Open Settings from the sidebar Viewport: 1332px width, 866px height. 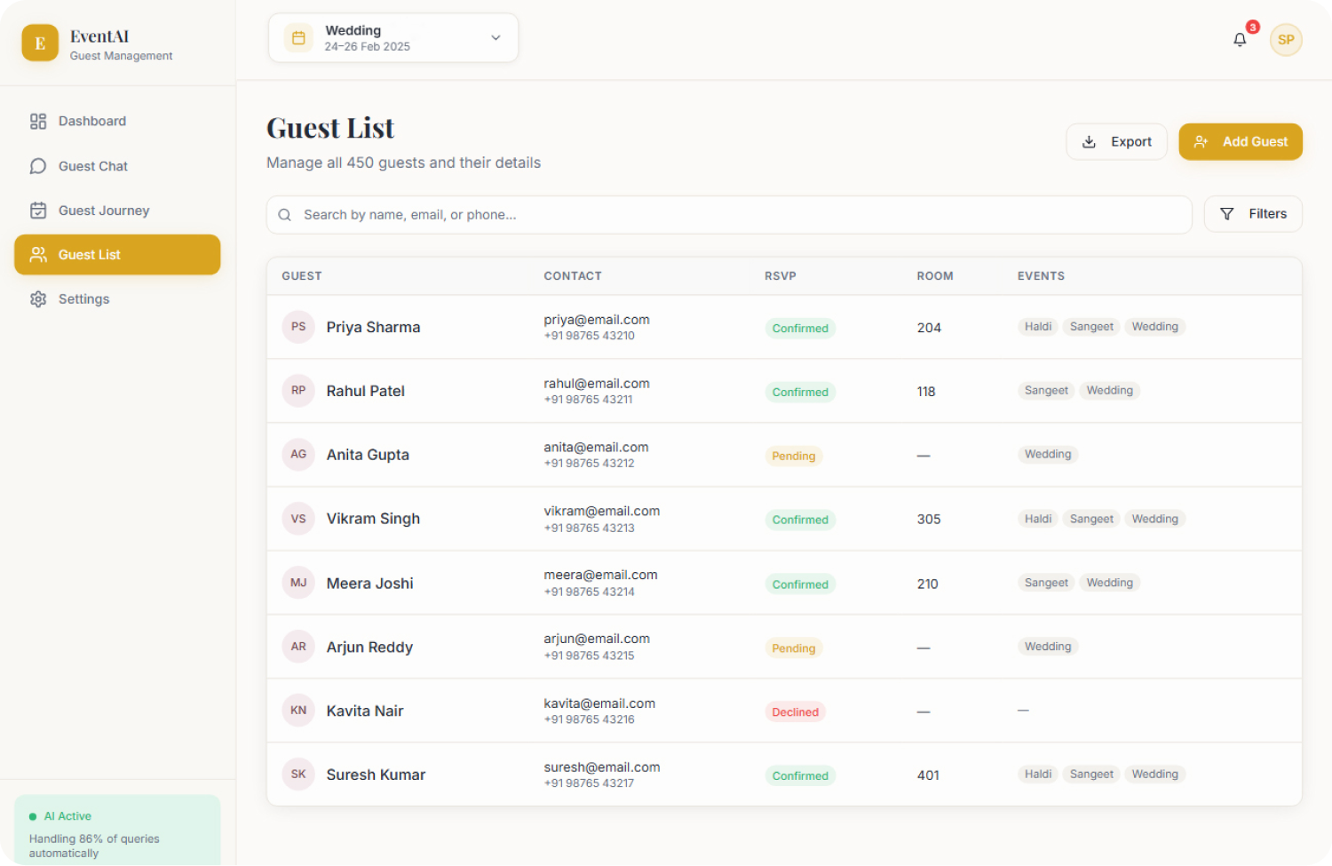pos(83,299)
